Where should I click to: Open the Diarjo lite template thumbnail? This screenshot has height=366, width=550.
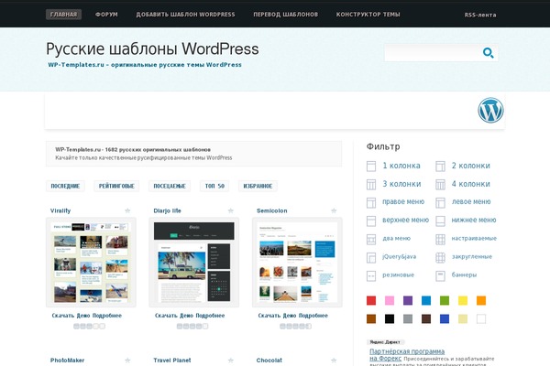(194, 263)
